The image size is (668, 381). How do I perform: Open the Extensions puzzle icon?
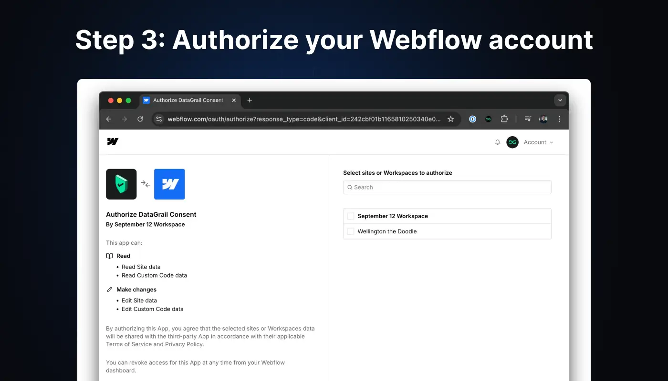pyautogui.click(x=504, y=119)
